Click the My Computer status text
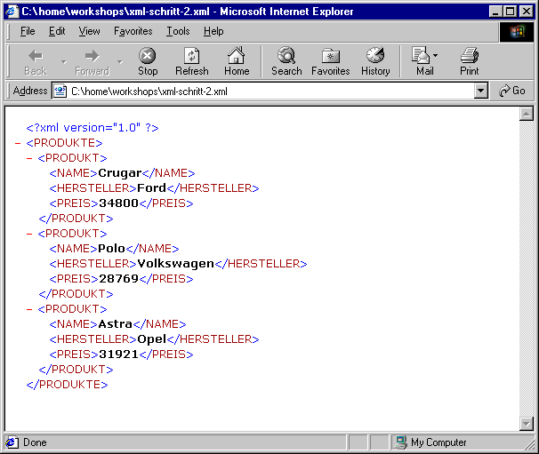Image resolution: width=539 pixels, height=454 pixels. tap(438, 442)
